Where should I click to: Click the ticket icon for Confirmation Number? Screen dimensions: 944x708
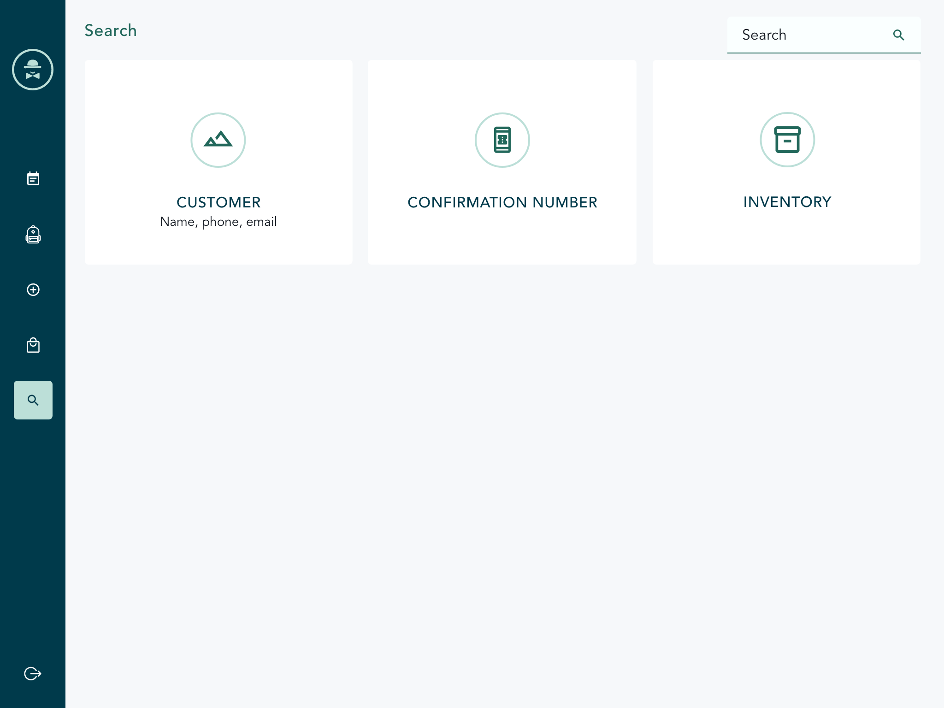(x=502, y=140)
